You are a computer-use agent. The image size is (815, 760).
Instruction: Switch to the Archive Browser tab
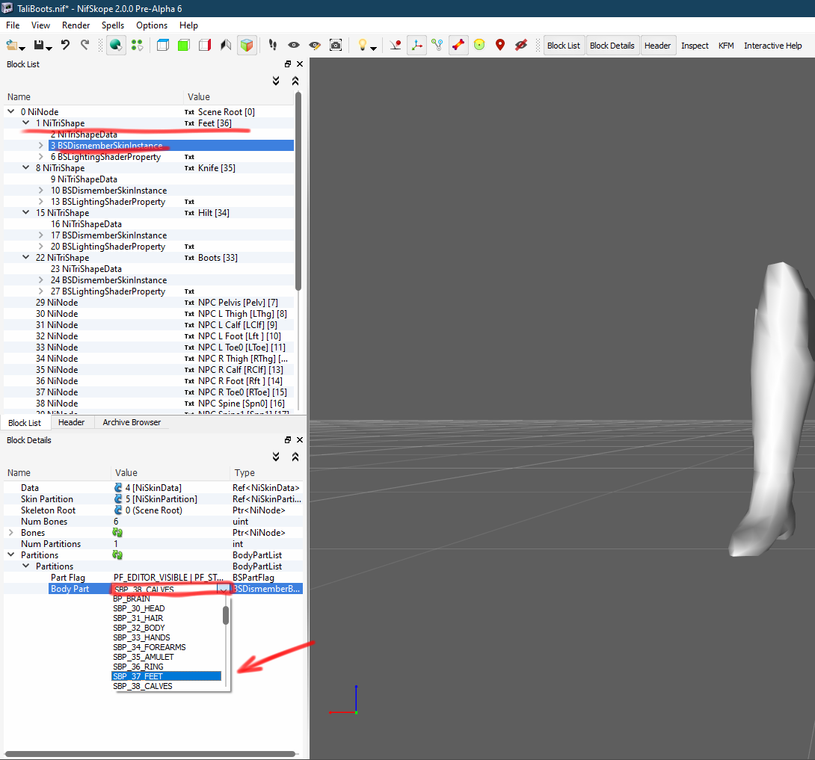click(x=132, y=422)
